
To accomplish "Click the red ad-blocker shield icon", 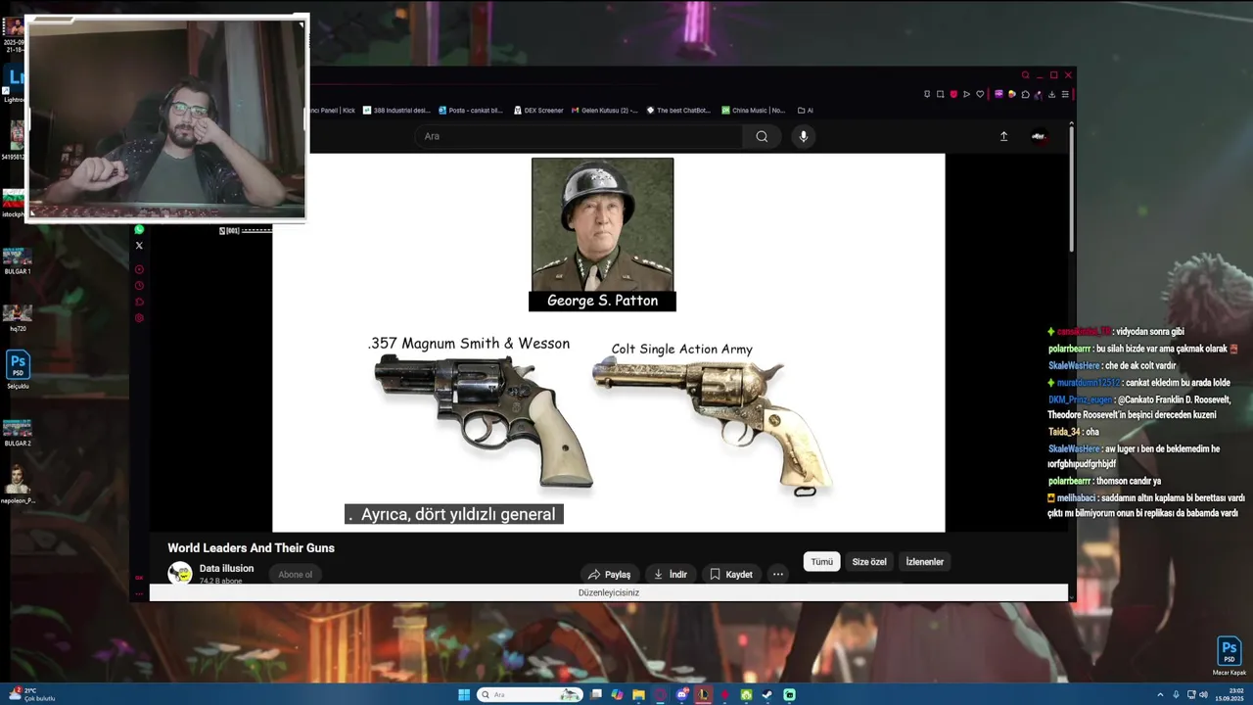I will [x=953, y=94].
